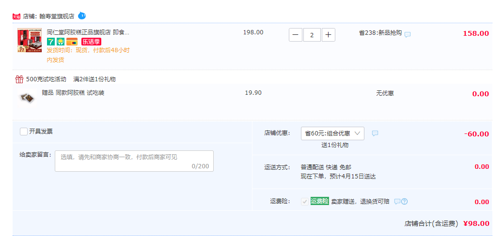Click the gift box icon for 500克试吃活动

pos(19,79)
